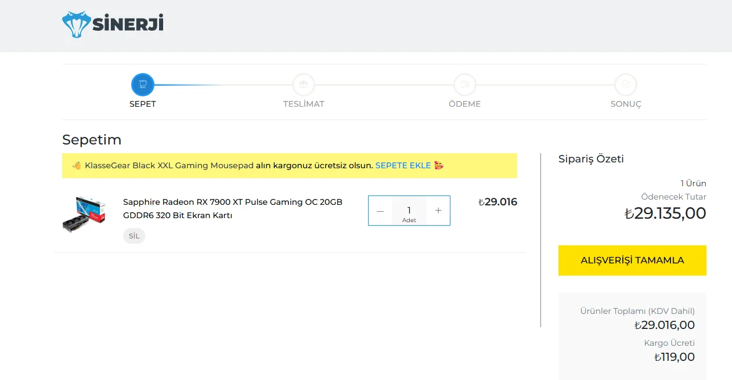Click the 1 Ürün count text
Viewport: 732px width, 380px height.
(693, 183)
